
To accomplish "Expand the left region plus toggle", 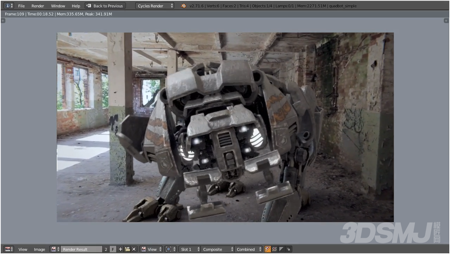I will 3,21.
